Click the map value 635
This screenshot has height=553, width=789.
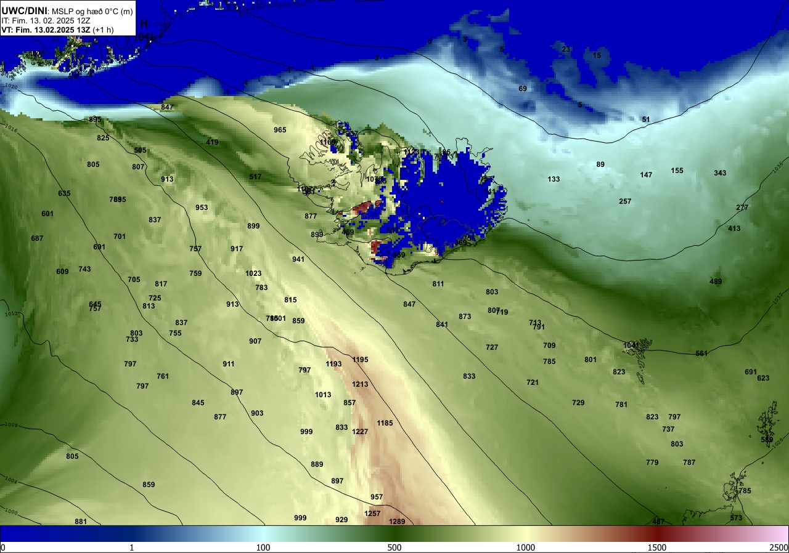pyautogui.click(x=64, y=193)
